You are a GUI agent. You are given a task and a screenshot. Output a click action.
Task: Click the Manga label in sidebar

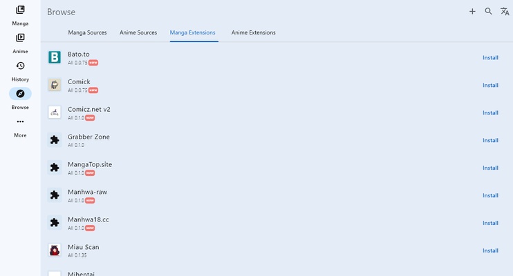(20, 23)
